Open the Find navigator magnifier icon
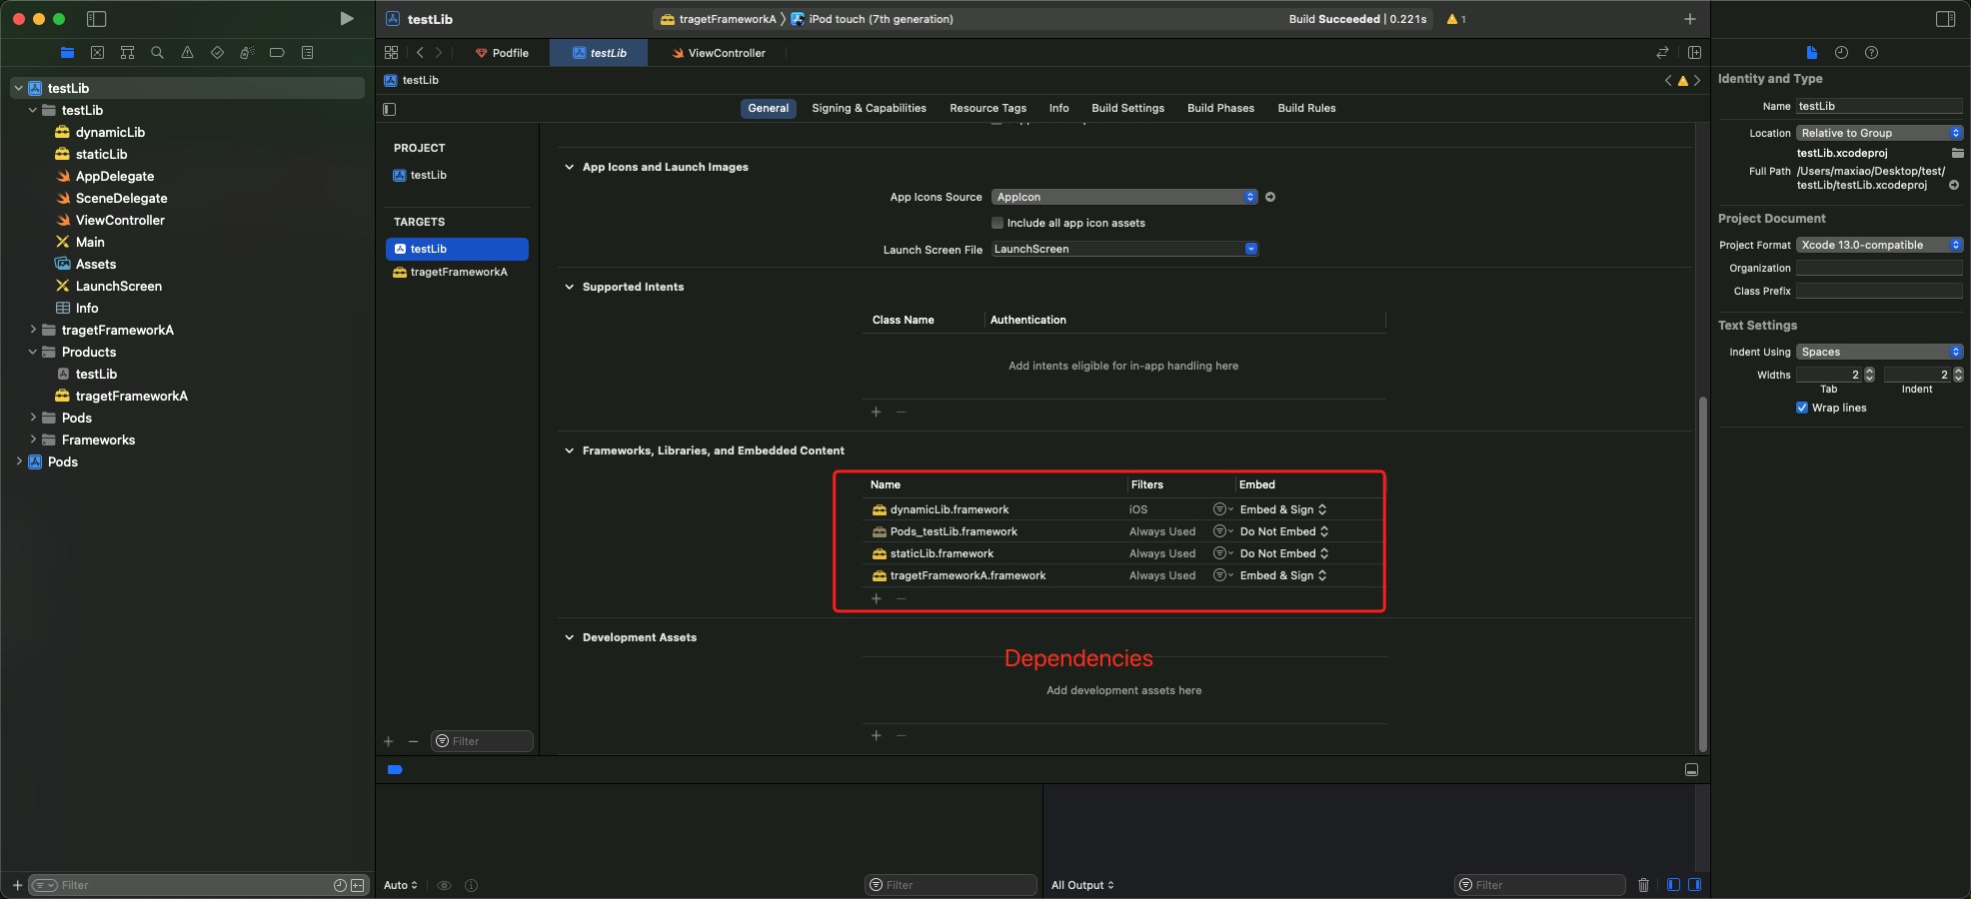The image size is (1971, 899). pyautogui.click(x=157, y=53)
